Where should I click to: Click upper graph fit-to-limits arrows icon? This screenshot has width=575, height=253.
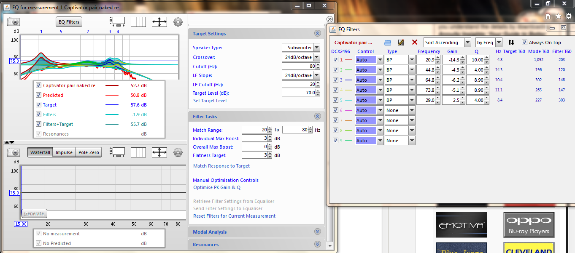(159, 22)
